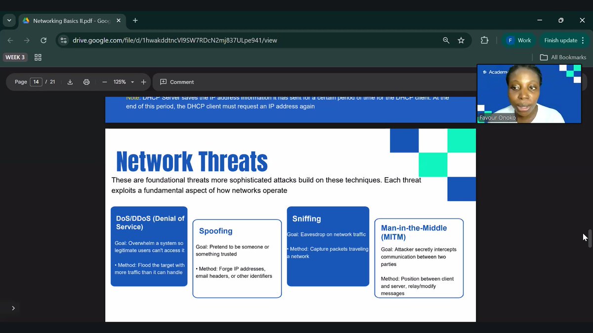Viewport: 593px width, 333px height.
Task: Reload the page with the refresh button
Action: (x=43, y=40)
